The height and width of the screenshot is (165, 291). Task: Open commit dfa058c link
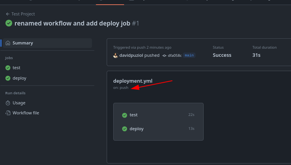[174, 55]
